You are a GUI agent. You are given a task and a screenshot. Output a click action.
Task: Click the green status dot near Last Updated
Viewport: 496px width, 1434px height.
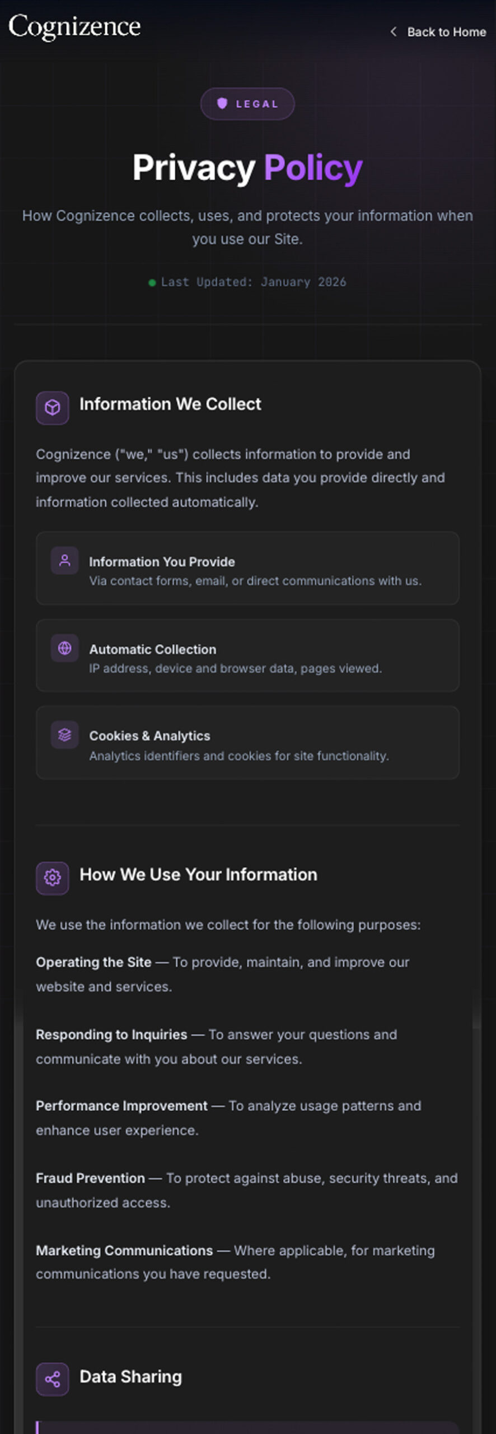point(151,282)
